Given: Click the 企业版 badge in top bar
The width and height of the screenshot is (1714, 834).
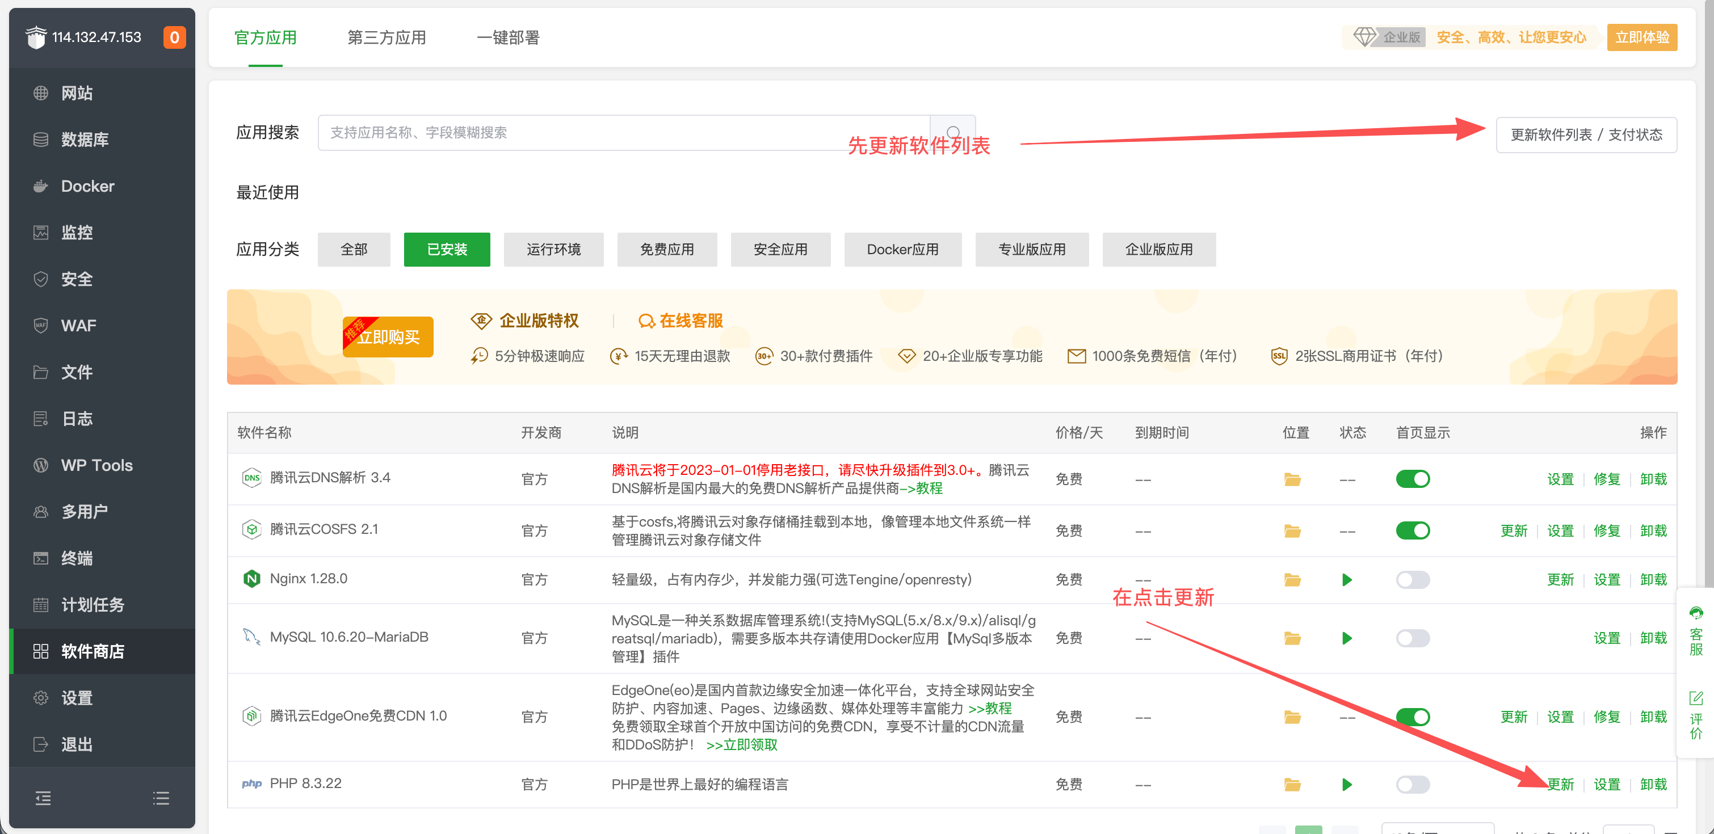Looking at the screenshot, I should (1389, 37).
